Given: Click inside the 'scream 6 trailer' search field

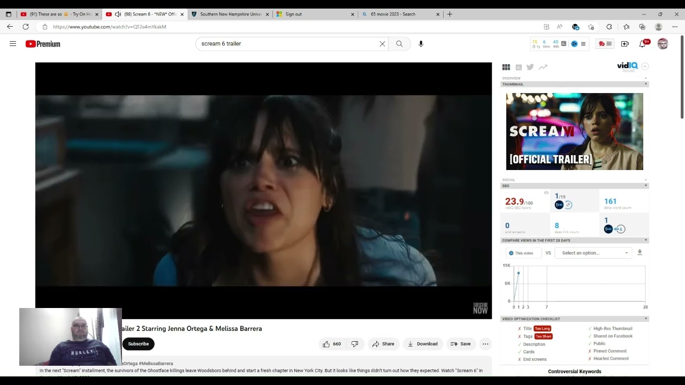Looking at the screenshot, I should click(289, 44).
